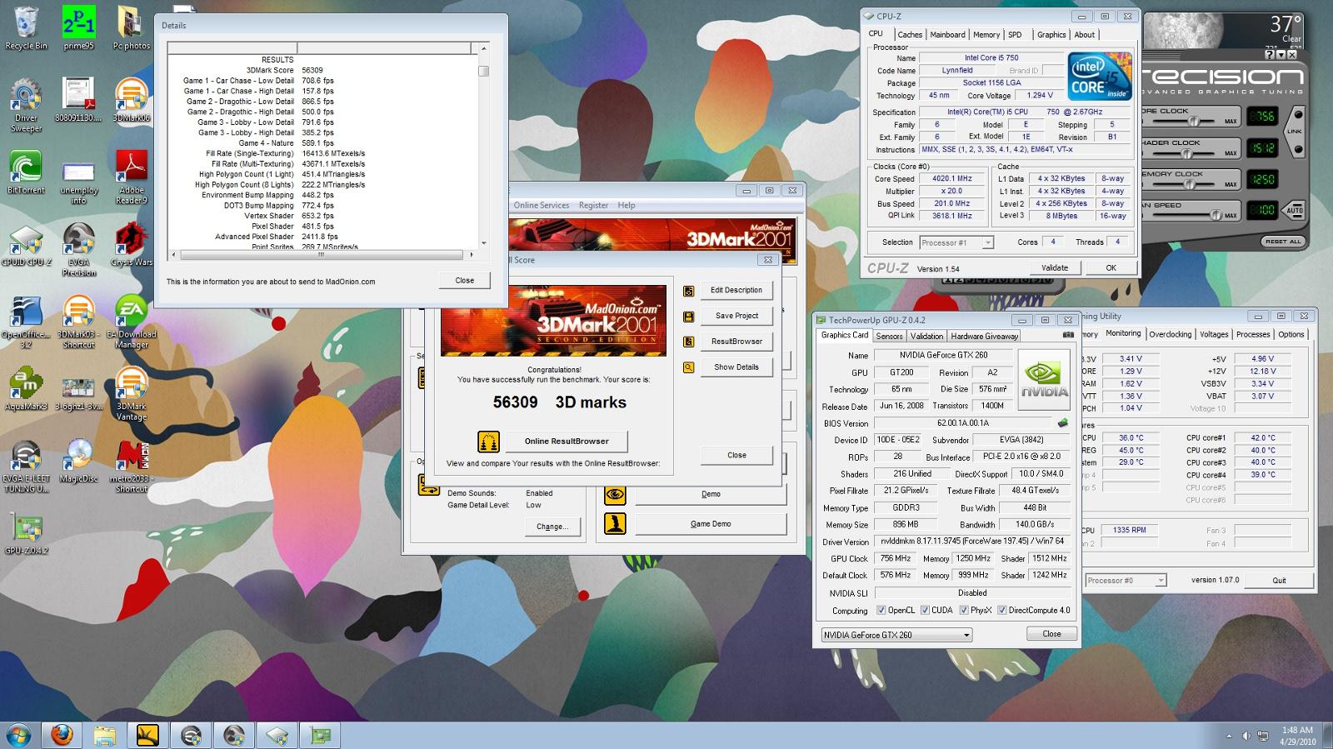
Task: Click Close in the Details window
Action: pyautogui.click(x=465, y=281)
